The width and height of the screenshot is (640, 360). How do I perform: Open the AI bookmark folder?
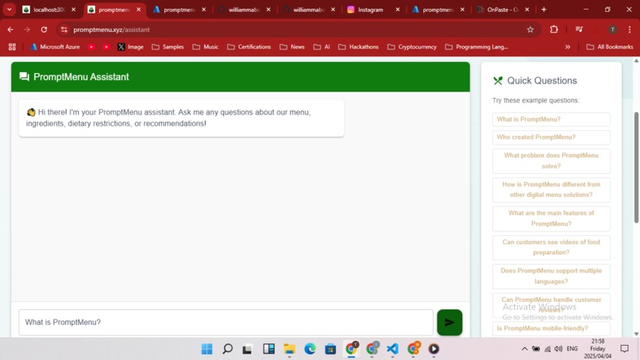(x=322, y=47)
